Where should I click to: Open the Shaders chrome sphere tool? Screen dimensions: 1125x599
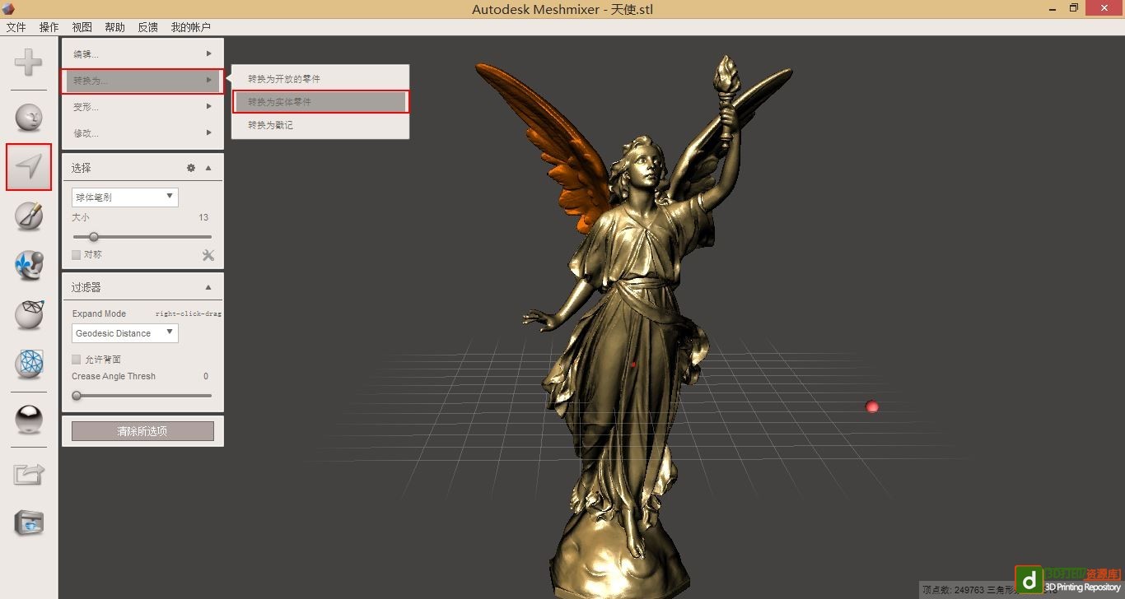(29, 419)
